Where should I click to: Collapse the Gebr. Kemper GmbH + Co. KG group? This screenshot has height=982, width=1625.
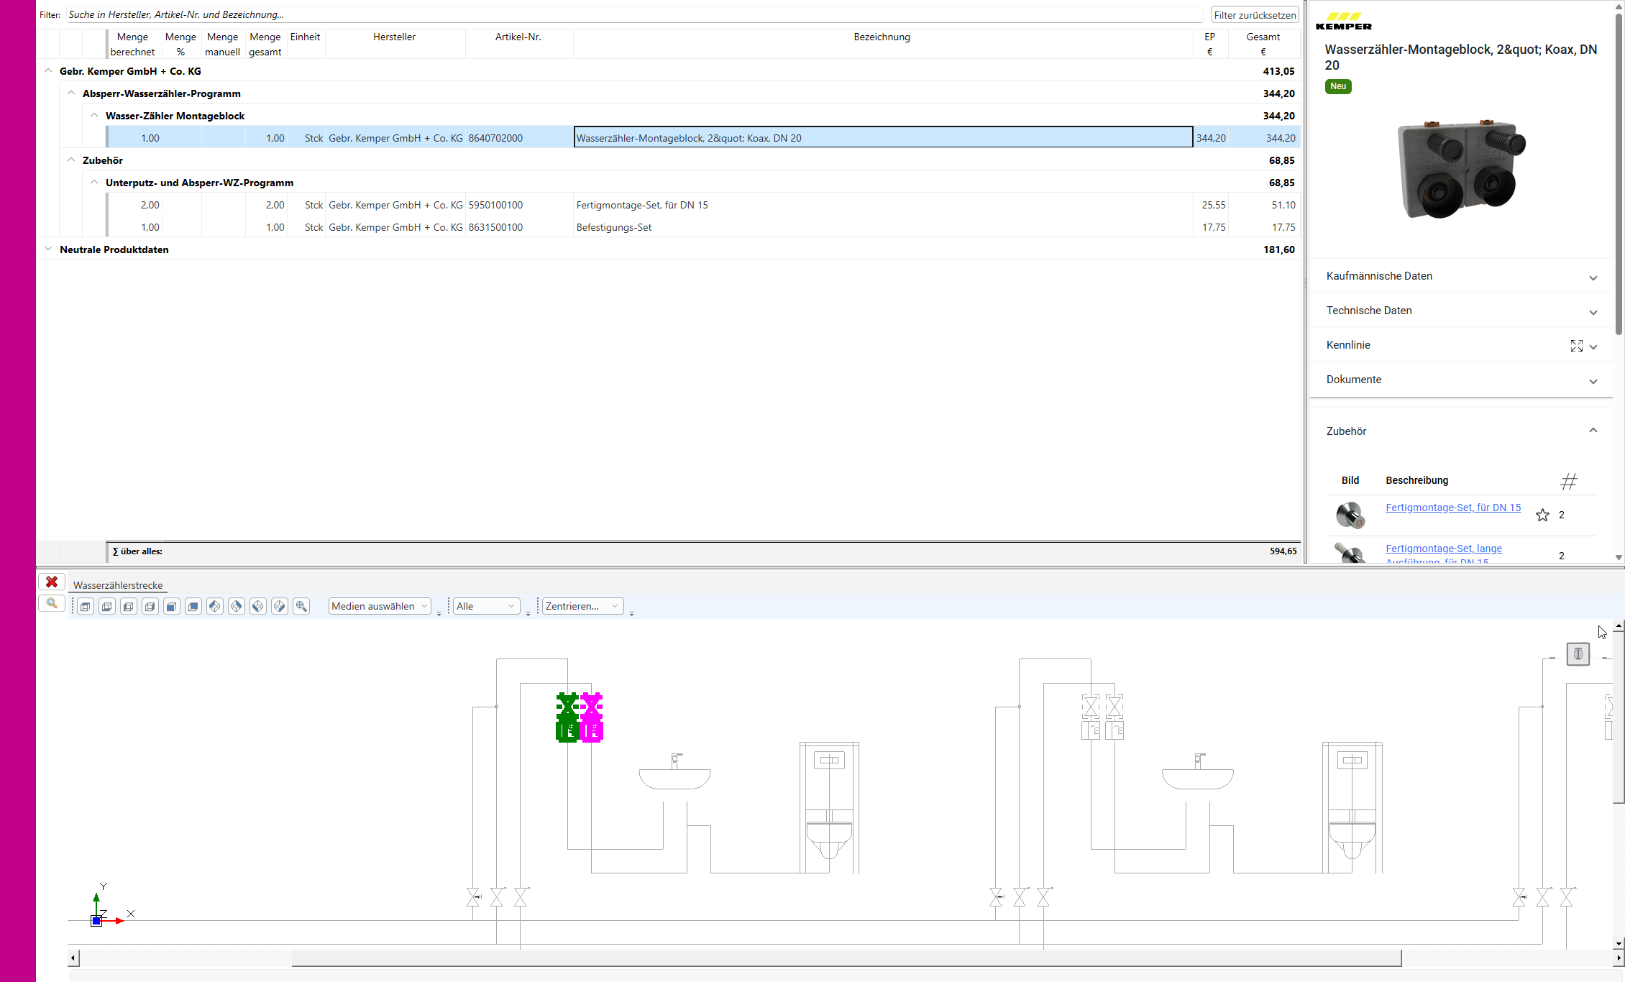pyautogui.click(x=48, y=70)
